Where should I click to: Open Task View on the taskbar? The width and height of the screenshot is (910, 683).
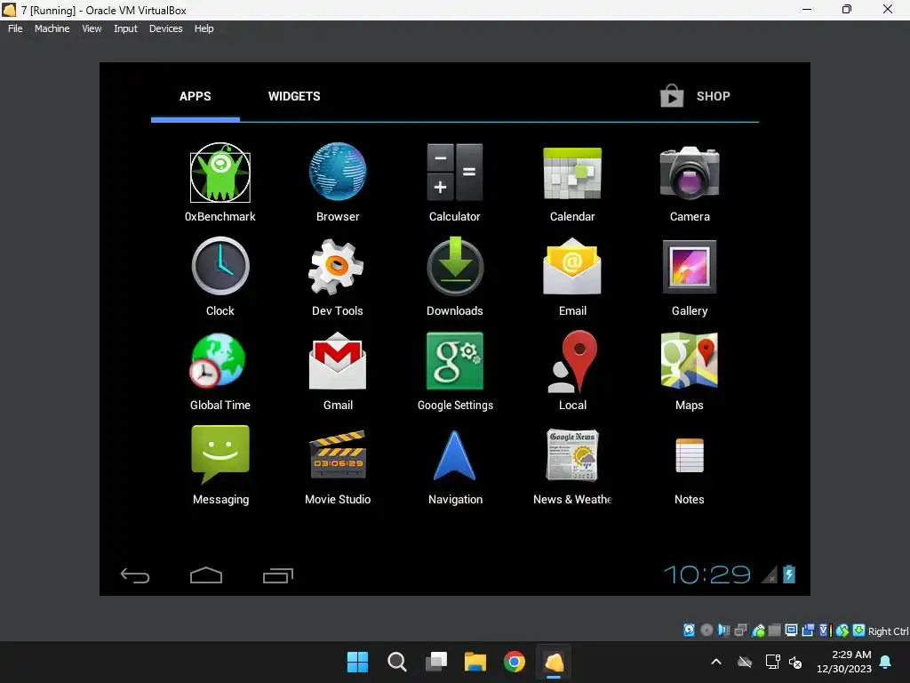click(436, 662)
